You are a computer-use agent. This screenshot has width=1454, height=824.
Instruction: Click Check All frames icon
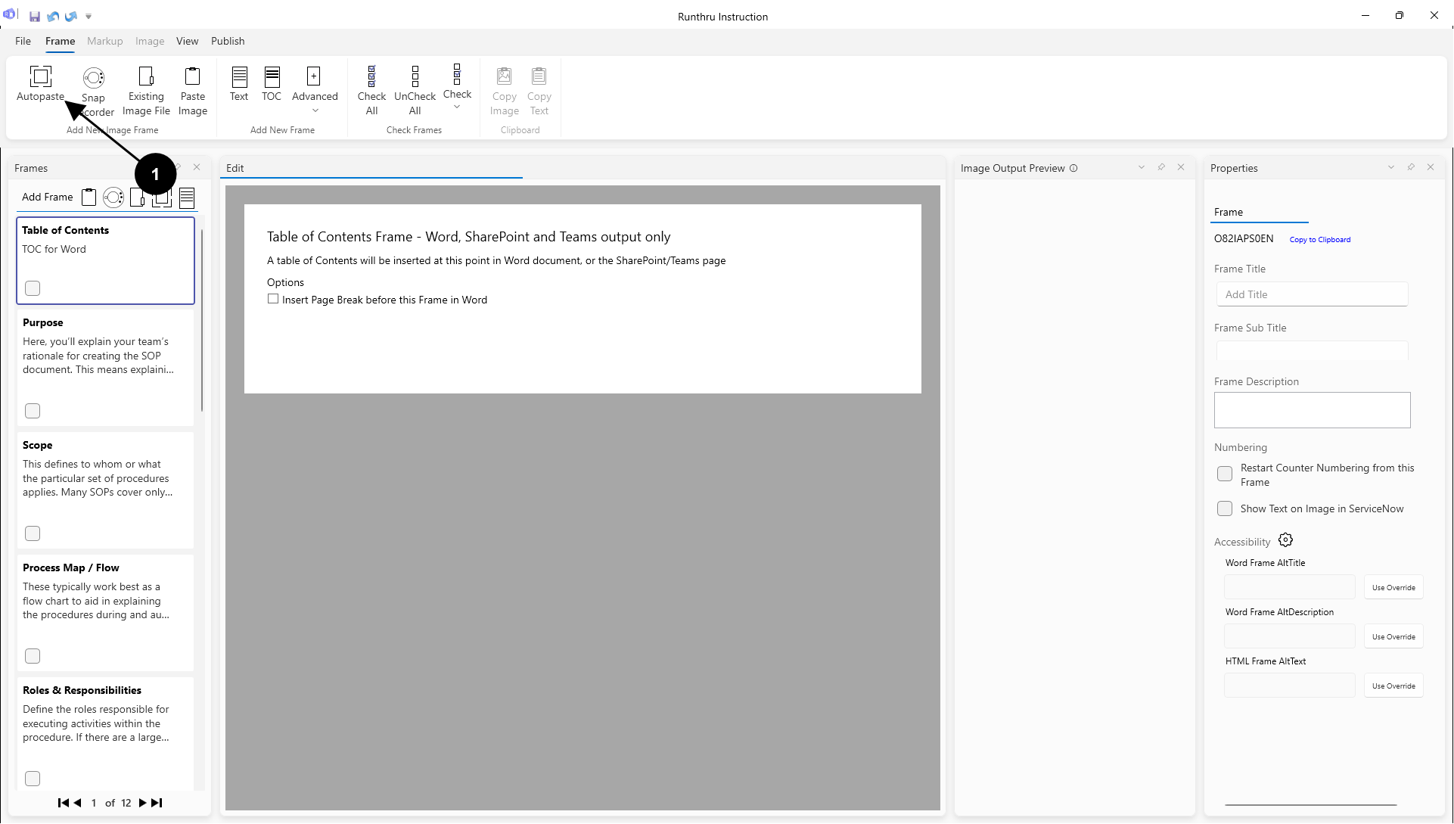371,76
